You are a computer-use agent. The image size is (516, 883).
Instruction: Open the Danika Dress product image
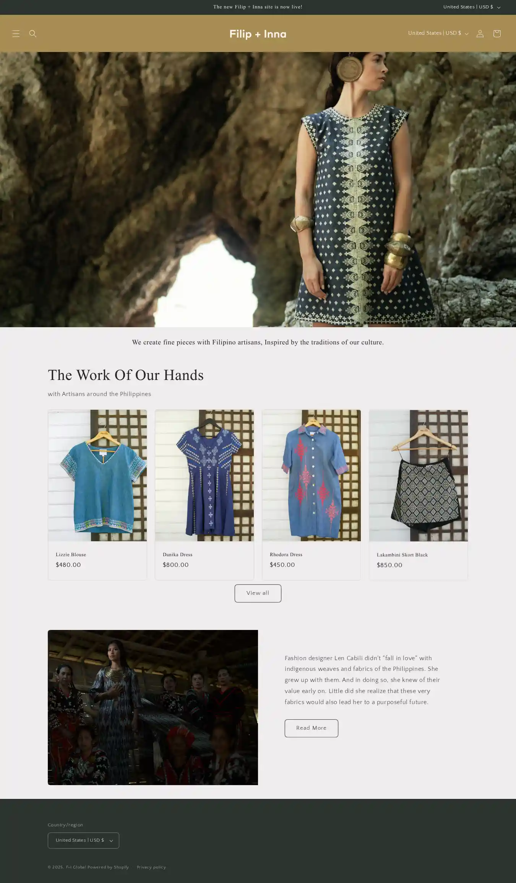(x=204, y=475)
